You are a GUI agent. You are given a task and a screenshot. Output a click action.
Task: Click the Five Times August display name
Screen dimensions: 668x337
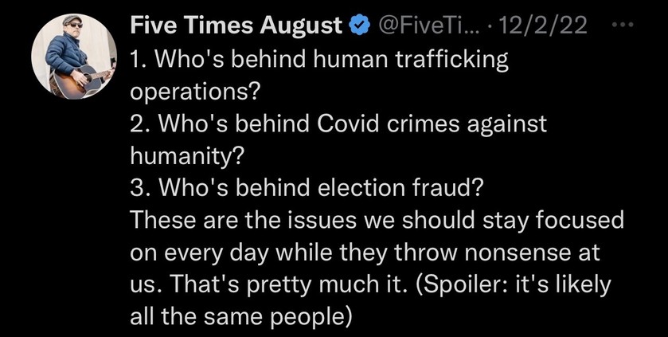coord(236,25)
